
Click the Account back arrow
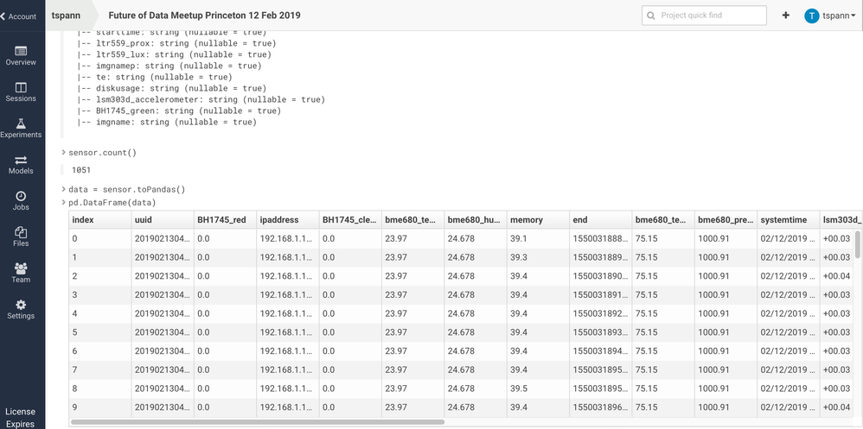pos(5,16)
